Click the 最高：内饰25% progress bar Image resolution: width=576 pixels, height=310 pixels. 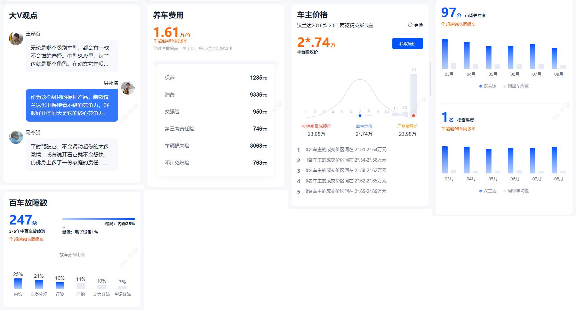[98, 219]
